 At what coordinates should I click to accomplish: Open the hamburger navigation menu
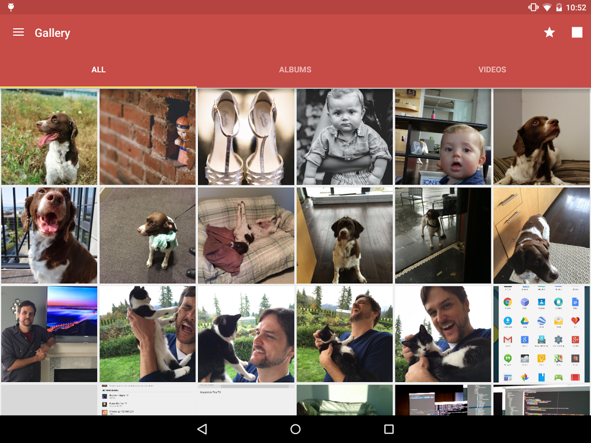click(x=18, y=32)
